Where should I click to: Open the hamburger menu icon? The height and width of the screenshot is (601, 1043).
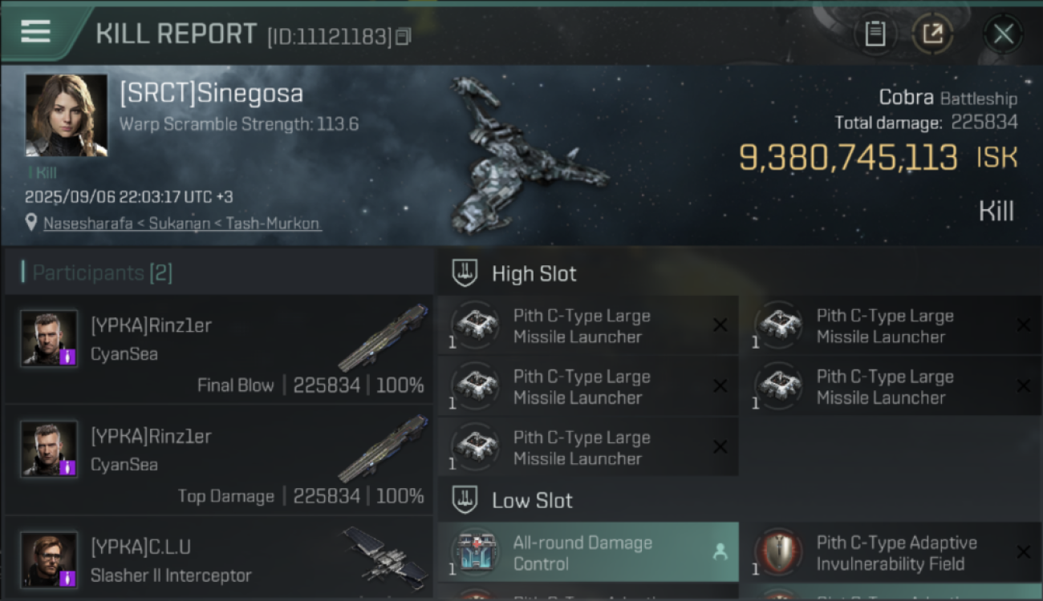tap(36, 31)
